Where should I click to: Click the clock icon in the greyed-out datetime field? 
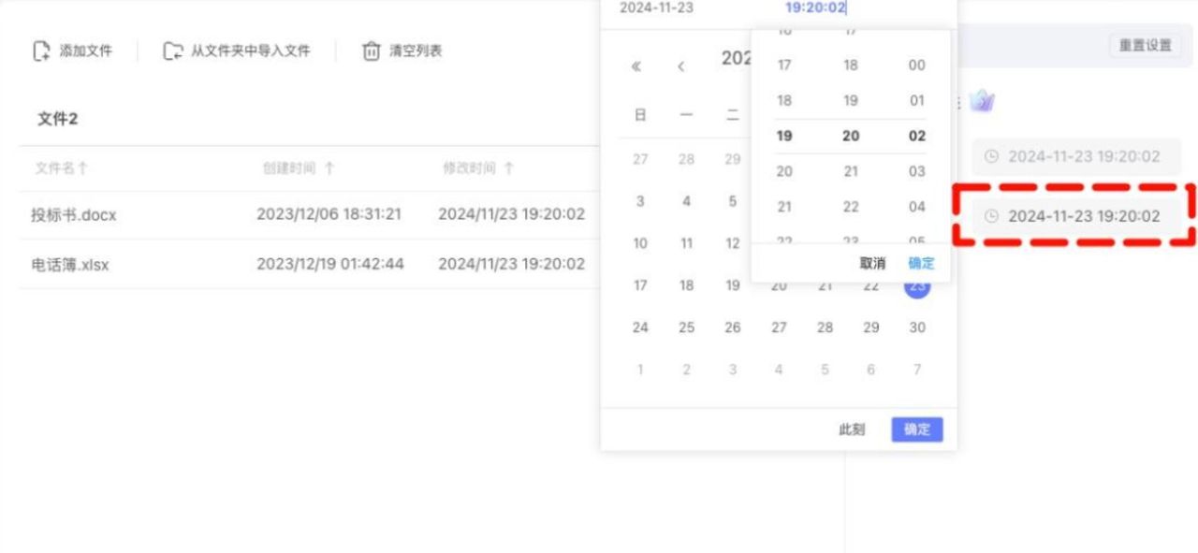point(992,157)
